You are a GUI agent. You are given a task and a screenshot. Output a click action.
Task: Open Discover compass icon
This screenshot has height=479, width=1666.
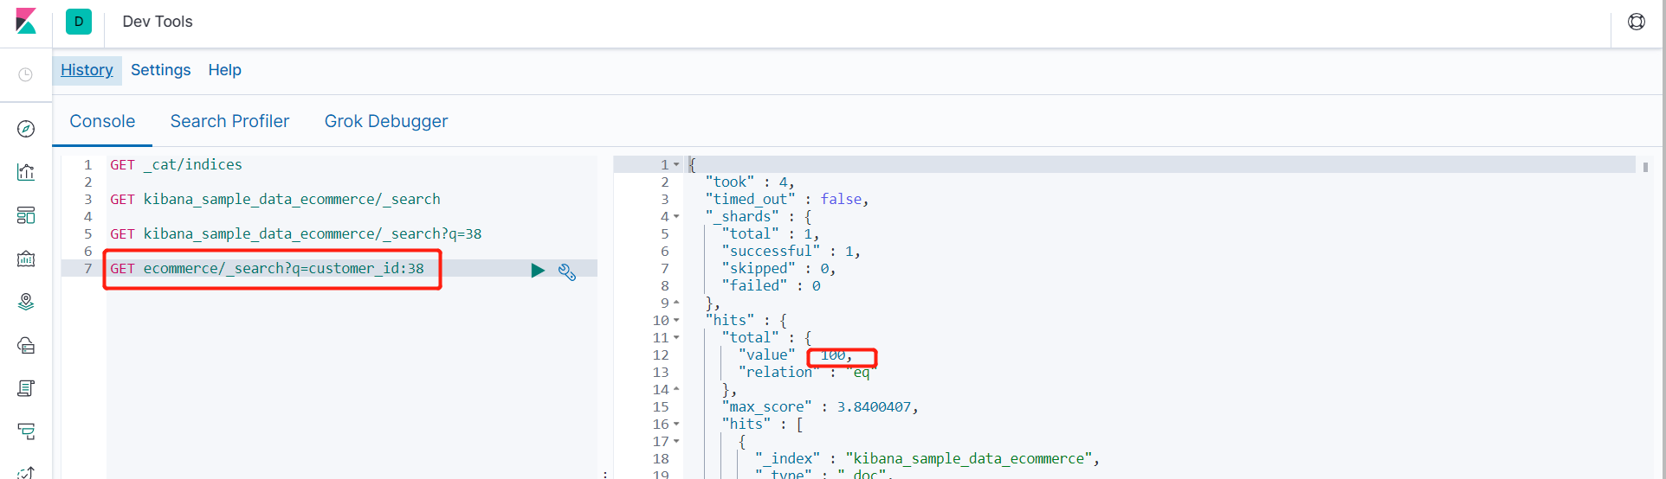tap(26, 129)
